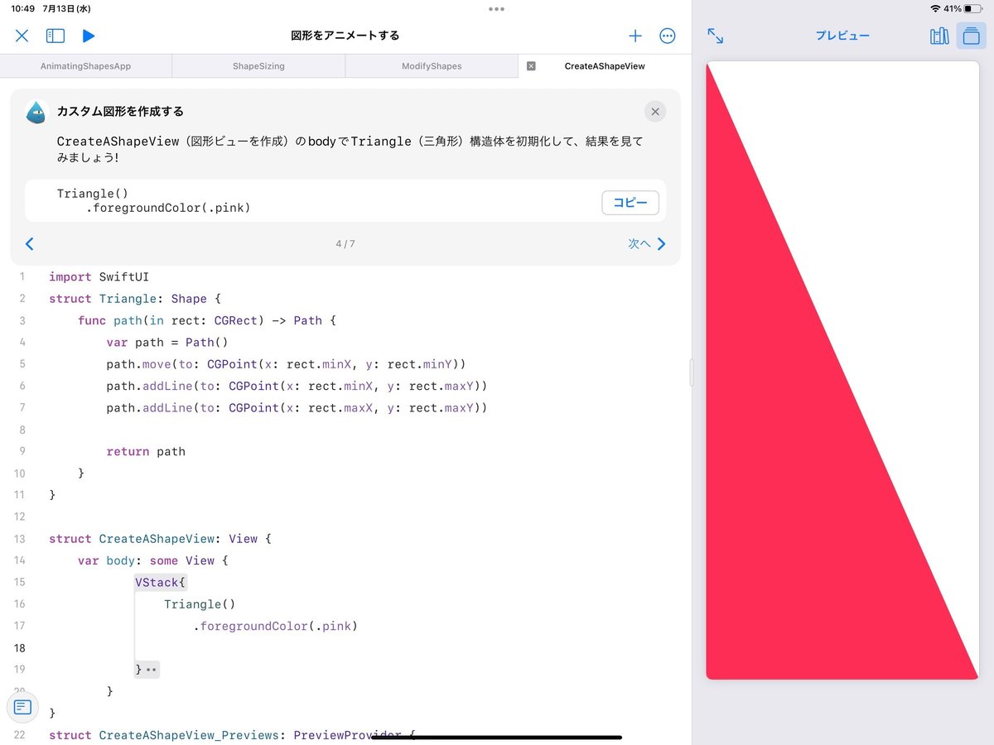Expand the collapsed code ellipsis on line 19
This screenshot has width=994, height=745.
point(152,670)
